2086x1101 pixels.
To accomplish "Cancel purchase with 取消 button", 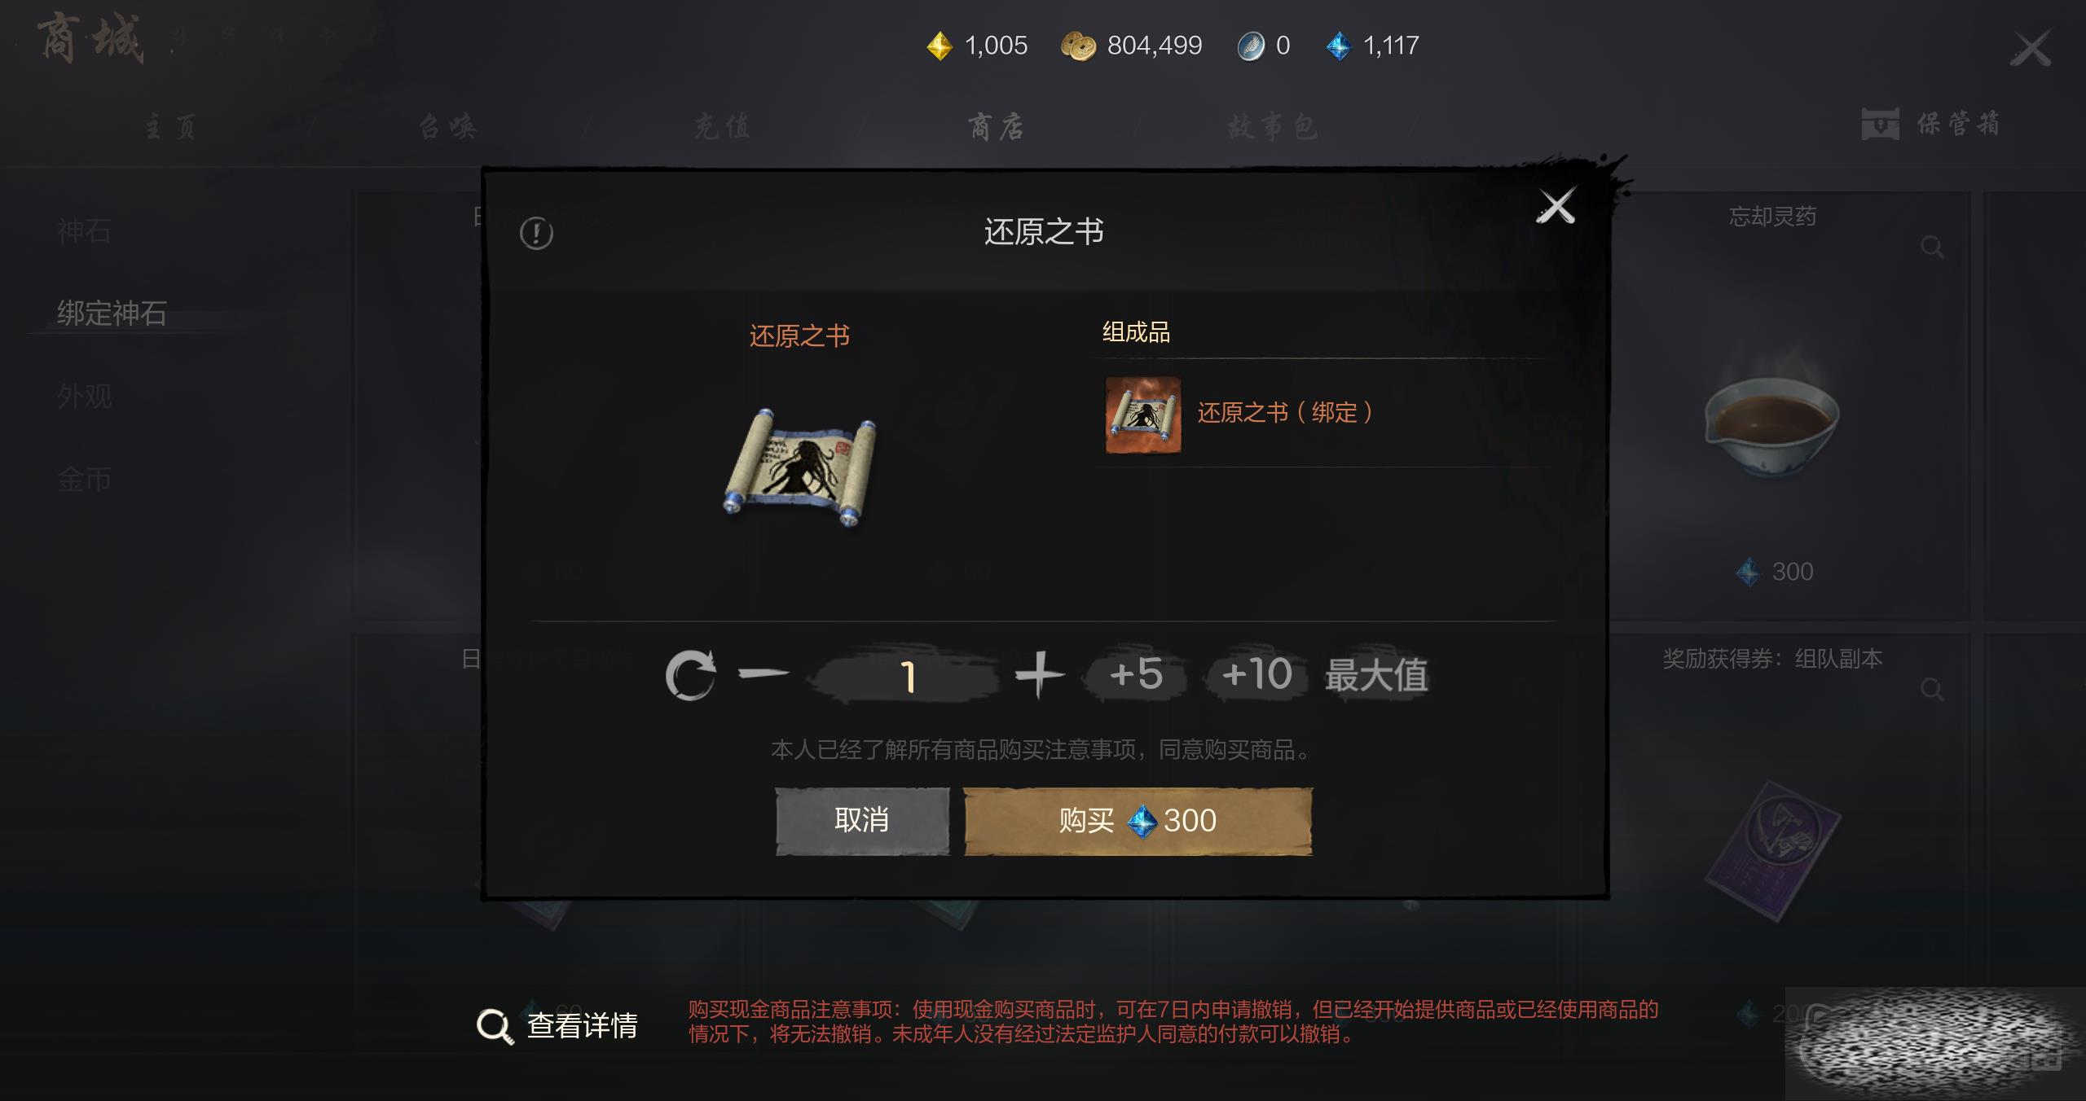I will pos(862,821).
